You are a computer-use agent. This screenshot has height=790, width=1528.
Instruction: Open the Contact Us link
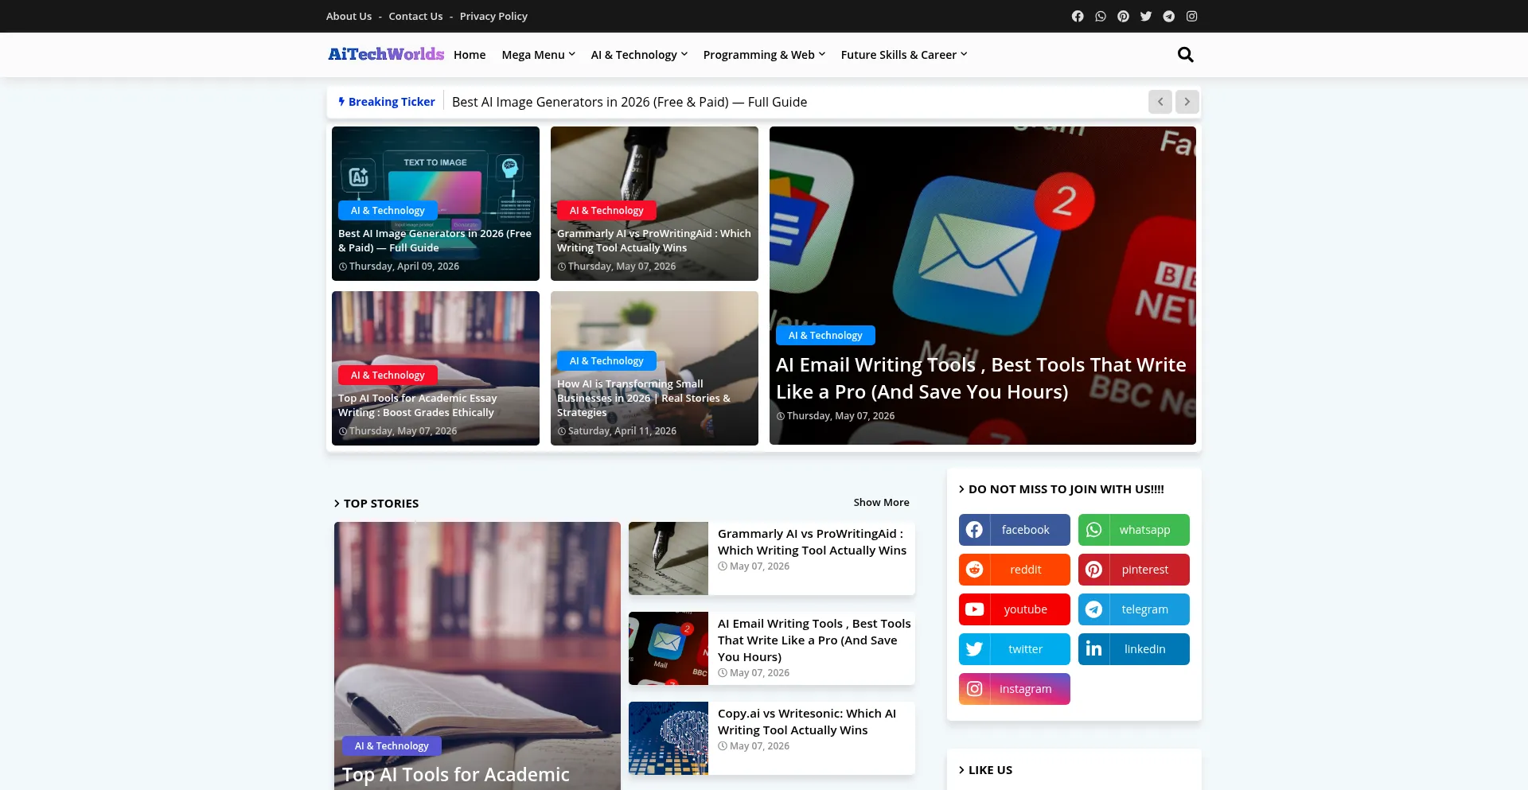point(415,16)
